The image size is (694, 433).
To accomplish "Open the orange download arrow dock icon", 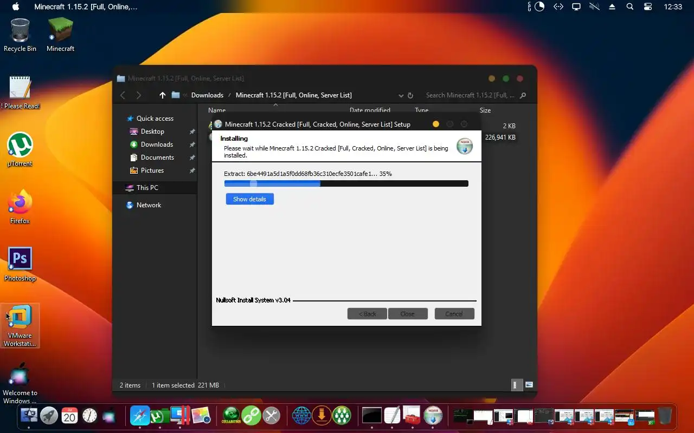I will [322, 416].
